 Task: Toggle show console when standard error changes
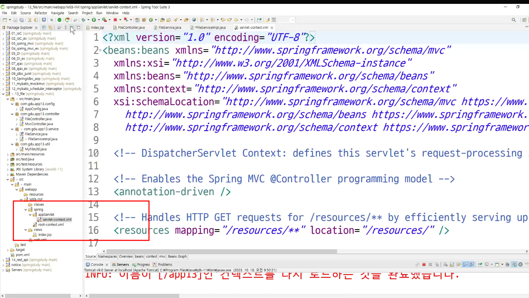click(x=472, y=265)
